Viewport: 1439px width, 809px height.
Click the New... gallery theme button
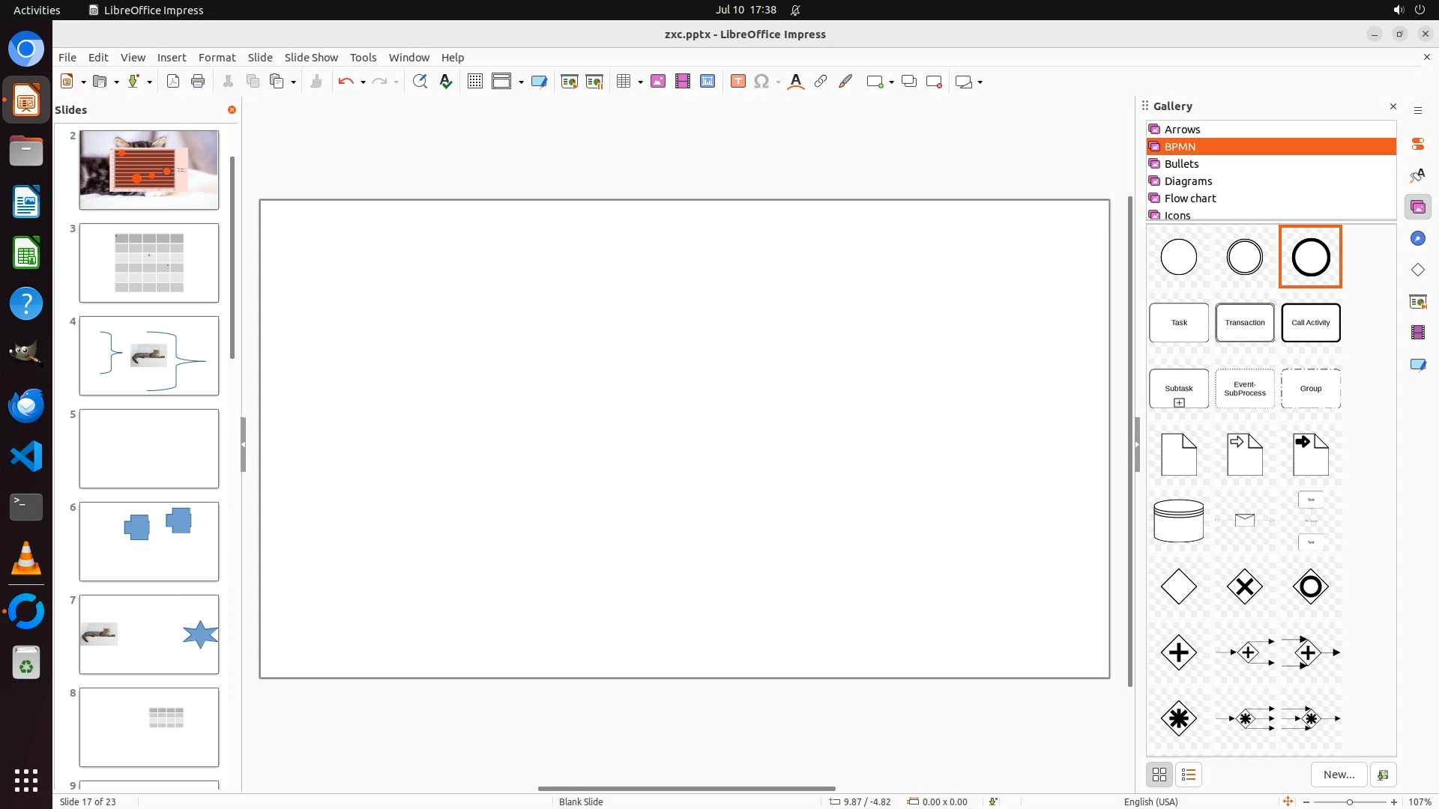pyautogui.click(x=1339, y=775)
